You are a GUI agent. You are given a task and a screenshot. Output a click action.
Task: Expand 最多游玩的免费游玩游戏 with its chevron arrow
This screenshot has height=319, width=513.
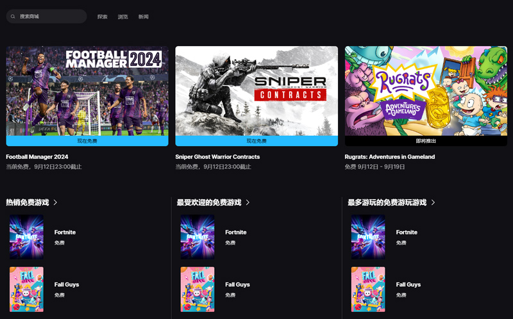(x=433, y=202)
